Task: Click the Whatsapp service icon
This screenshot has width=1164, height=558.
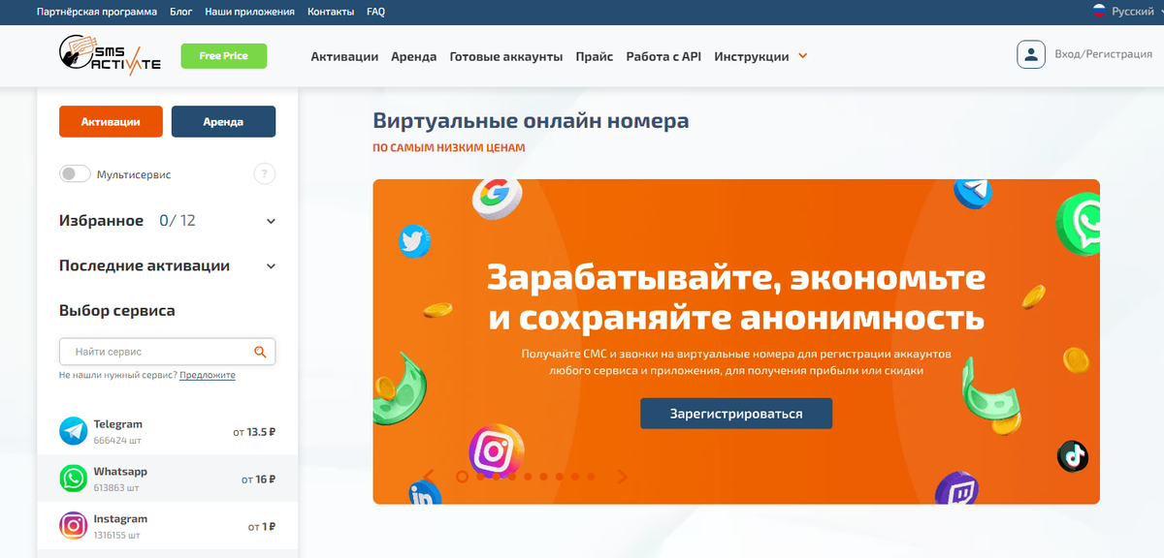Action: click(74, 479)
